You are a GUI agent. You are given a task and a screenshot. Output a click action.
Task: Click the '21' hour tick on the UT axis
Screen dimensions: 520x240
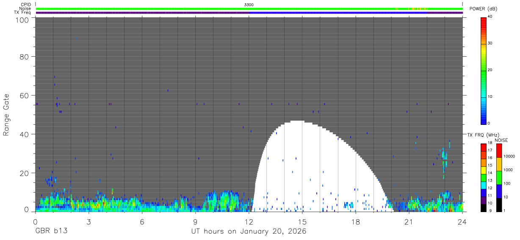pos(409,221)
